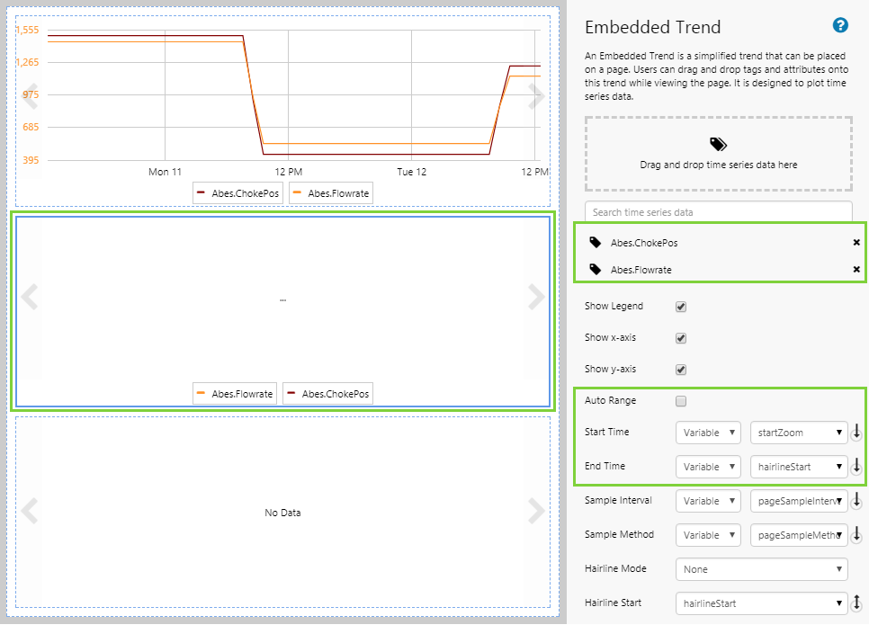Remove Abes.Flowrate using its X icon
This screenshot has height=625, width=869.
click(856, 270)
